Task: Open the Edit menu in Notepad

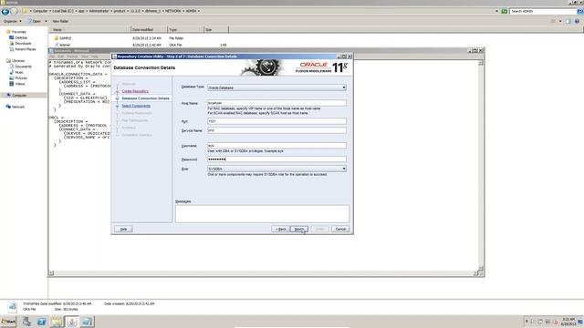Action: coord(61,56)
